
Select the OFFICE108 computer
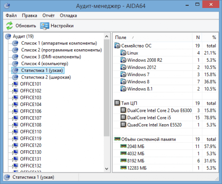coord(31,125)
